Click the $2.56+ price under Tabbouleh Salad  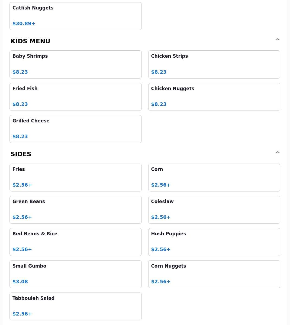pos(22,314)
